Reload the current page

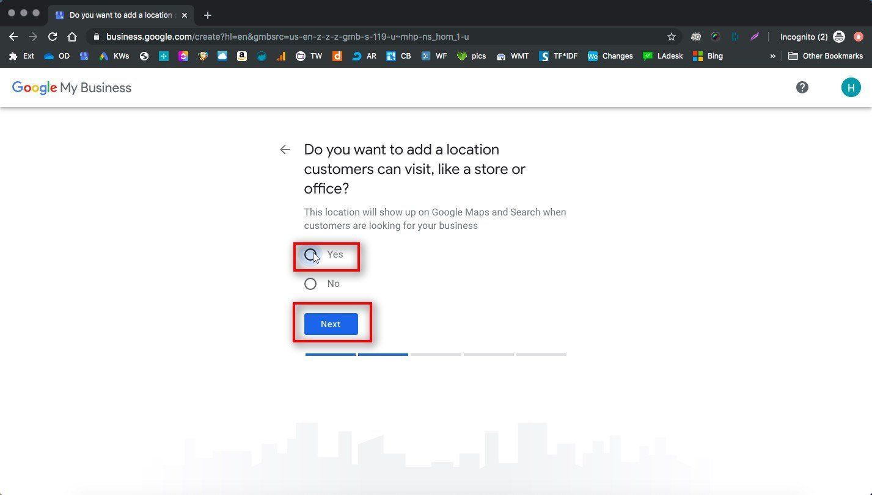tap(53, 37)
